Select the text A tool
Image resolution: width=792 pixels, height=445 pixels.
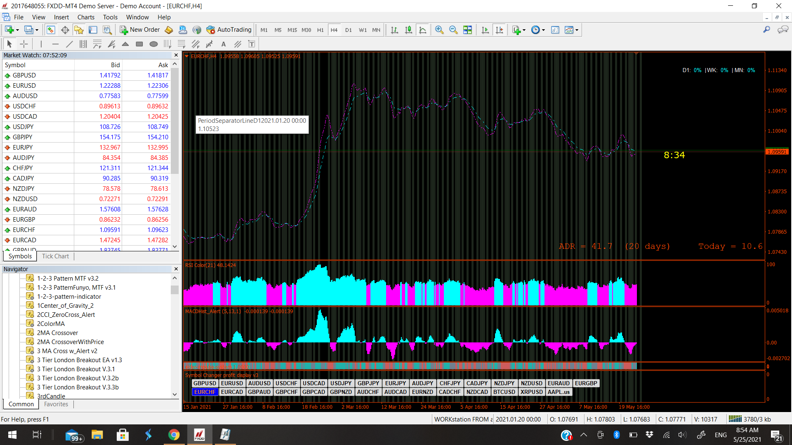pos(224,44)
